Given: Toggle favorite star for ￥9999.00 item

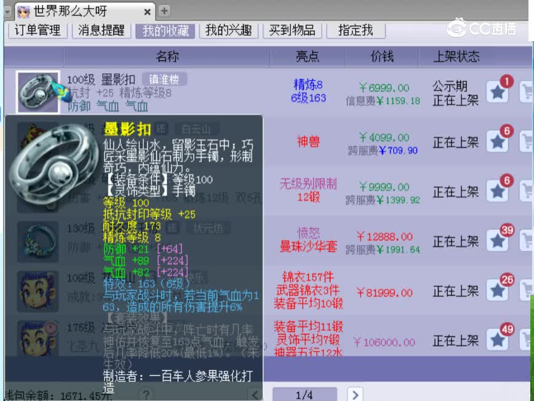Looking at the screenshot, I should (498, 191).
